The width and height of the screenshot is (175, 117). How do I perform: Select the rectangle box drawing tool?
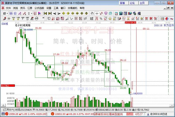pyautogui.click(x=49, y=19)
